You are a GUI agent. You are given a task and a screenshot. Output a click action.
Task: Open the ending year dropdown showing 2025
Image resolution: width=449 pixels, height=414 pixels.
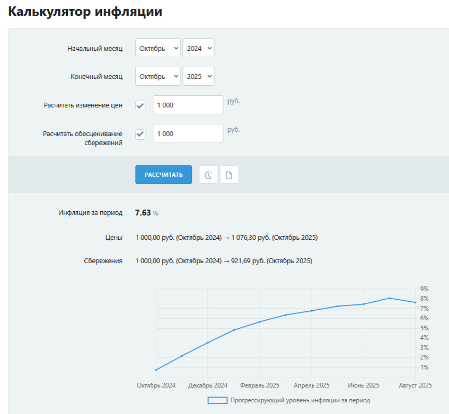click(198, 76)
